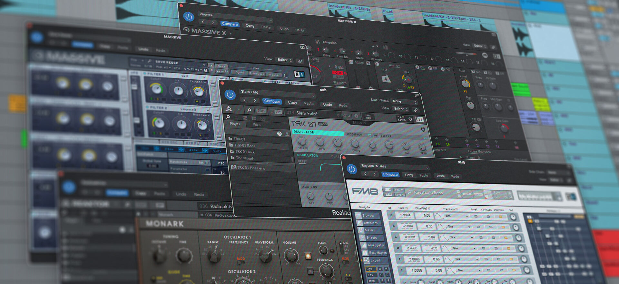The height and width of the screenshot is (284, 619).
Task: Toggle Key Sync checkbox for FM8 operator B
Action: pos(491,227)
